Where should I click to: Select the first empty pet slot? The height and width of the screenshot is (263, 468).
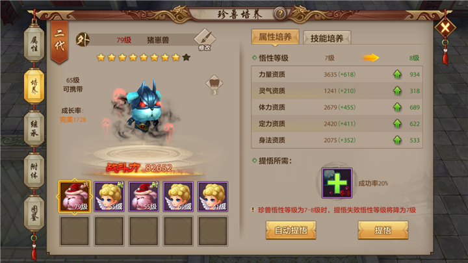[75, 231]
